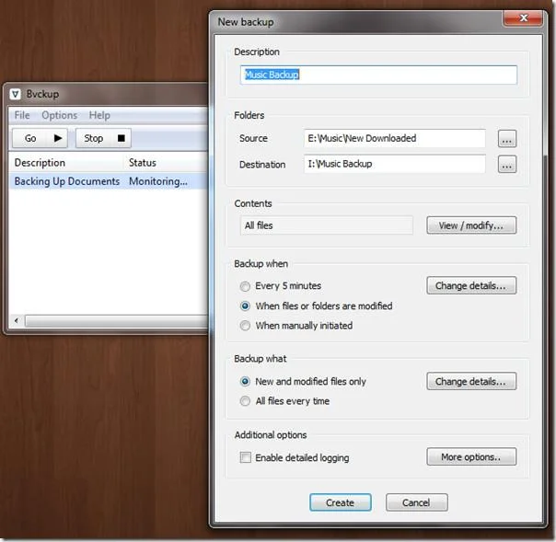
Task: Open the Help menu
Action: pyautogui.click(x=99, y=115)
